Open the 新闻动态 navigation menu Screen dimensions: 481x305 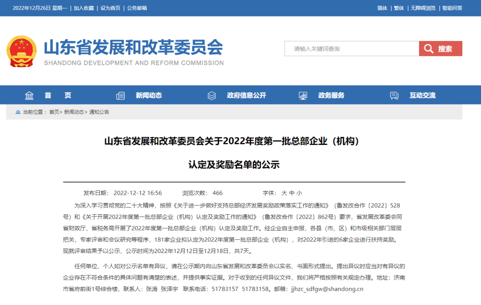(x=149, y=95)
